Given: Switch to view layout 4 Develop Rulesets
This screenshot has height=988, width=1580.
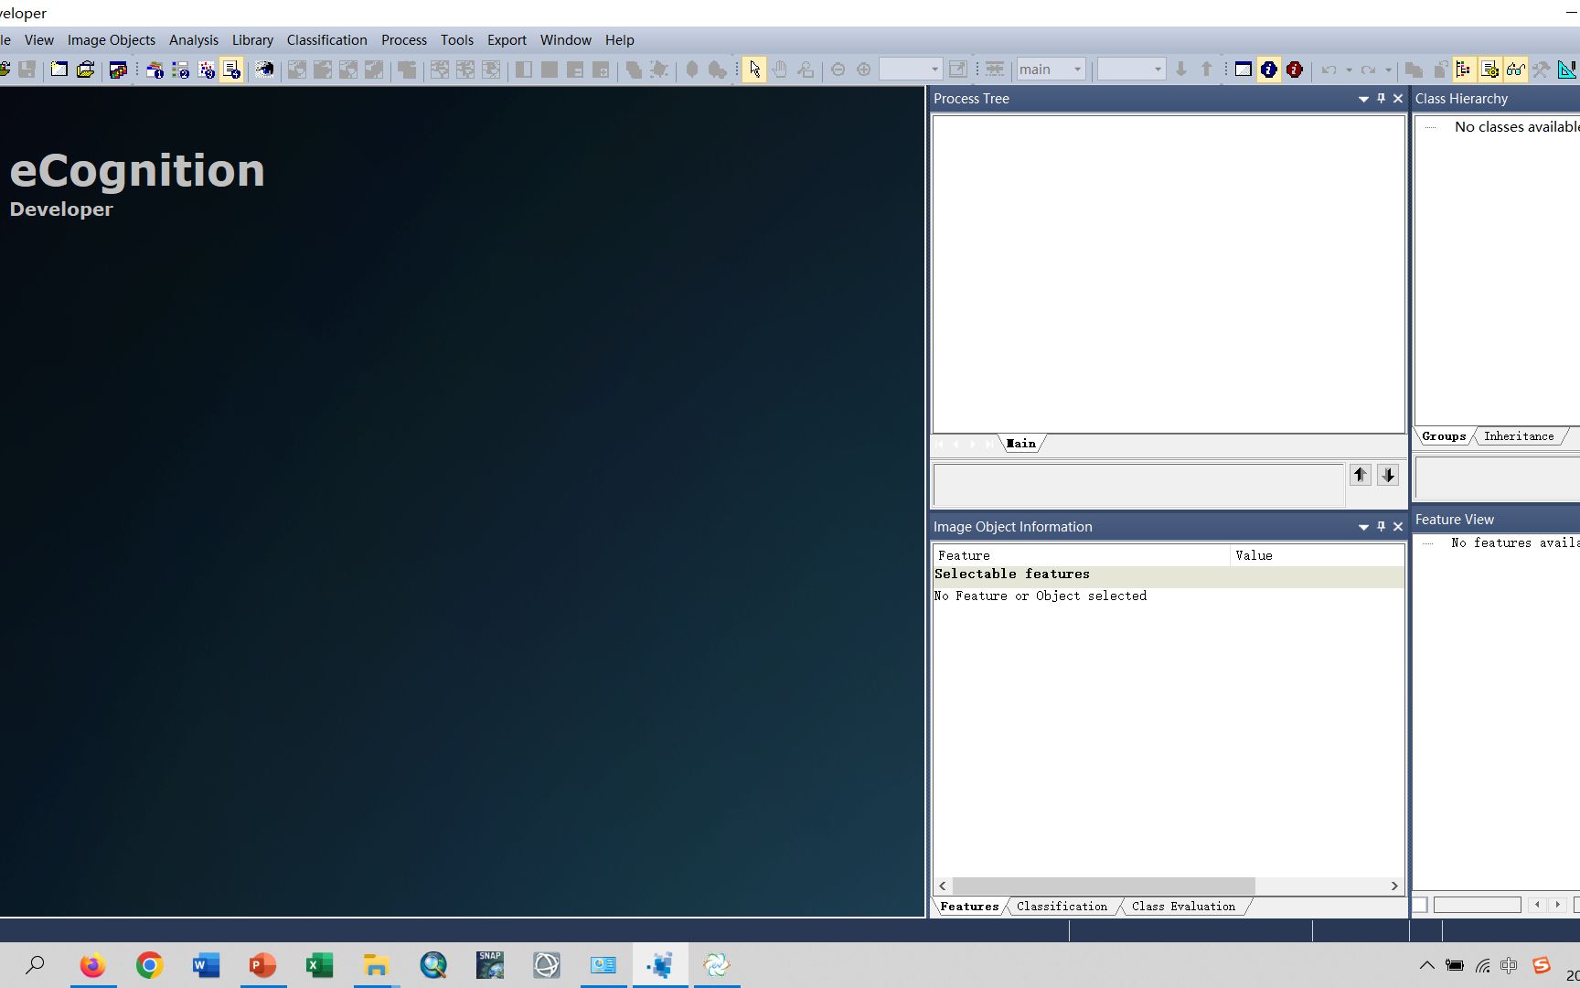Looking at the screenshot, I should [x=231, y=70].
